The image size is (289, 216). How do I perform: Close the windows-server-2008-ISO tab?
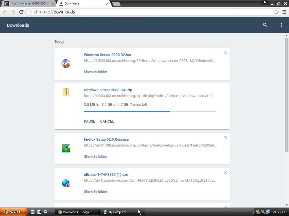pos(53,3)
